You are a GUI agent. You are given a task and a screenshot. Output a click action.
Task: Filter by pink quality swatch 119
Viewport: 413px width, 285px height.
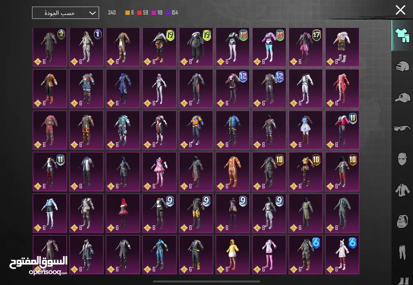[x=157, y=13]
